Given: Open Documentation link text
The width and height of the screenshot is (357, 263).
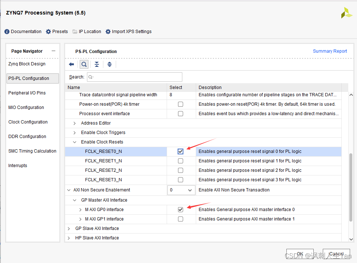Looking at the screenshot, I should click(x=26, y=32).
